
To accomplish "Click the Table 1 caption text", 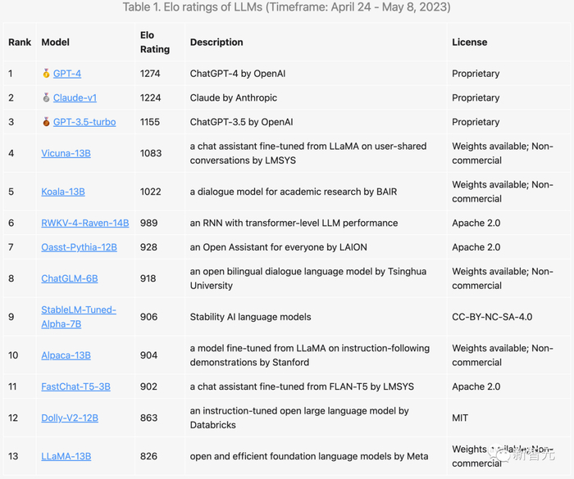I will (x=286, y=7).
